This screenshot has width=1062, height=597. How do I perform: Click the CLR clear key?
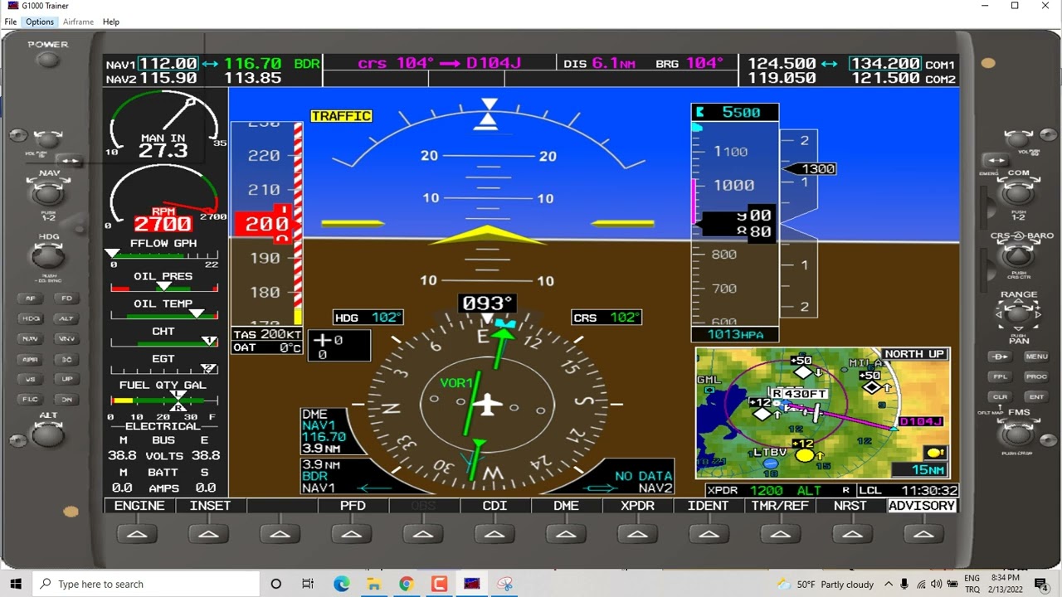click(x=1000, y=396)
